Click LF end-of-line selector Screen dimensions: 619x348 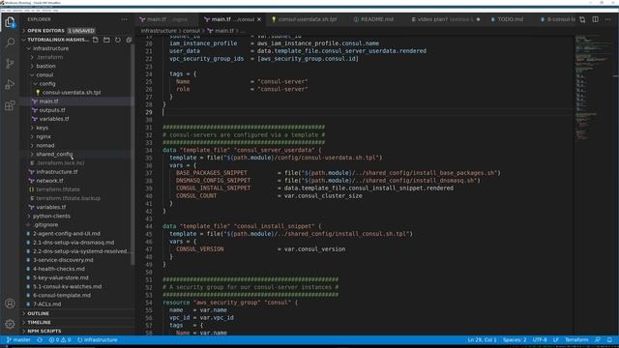(556, 339)
